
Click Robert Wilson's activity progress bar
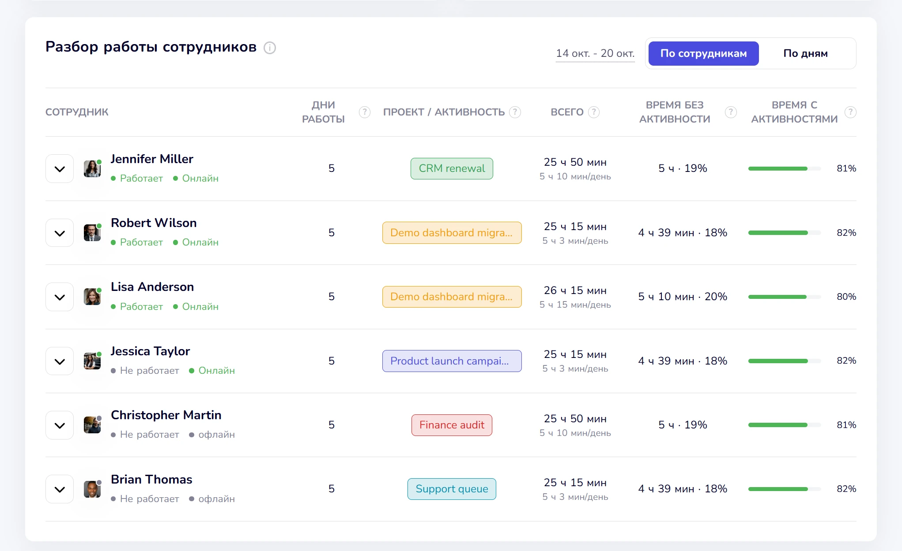[785, 233]
